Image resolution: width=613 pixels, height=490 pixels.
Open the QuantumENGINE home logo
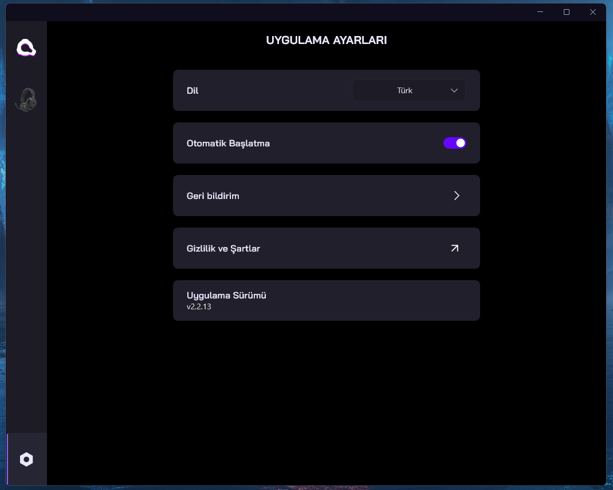tap(26, 47)
